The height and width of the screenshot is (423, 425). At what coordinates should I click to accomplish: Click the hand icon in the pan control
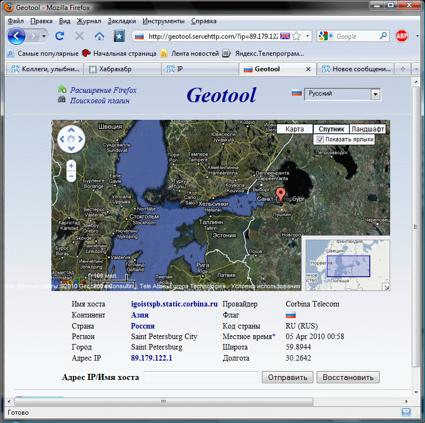tap(71, 139)
